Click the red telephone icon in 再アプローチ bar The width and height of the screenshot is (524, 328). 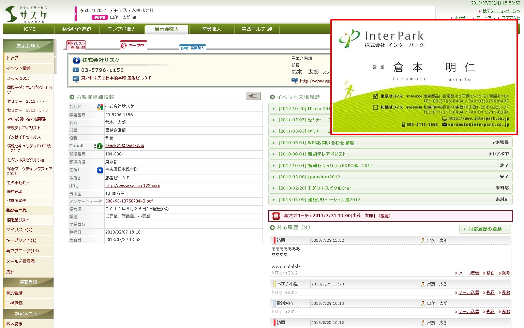click(276, 216)
